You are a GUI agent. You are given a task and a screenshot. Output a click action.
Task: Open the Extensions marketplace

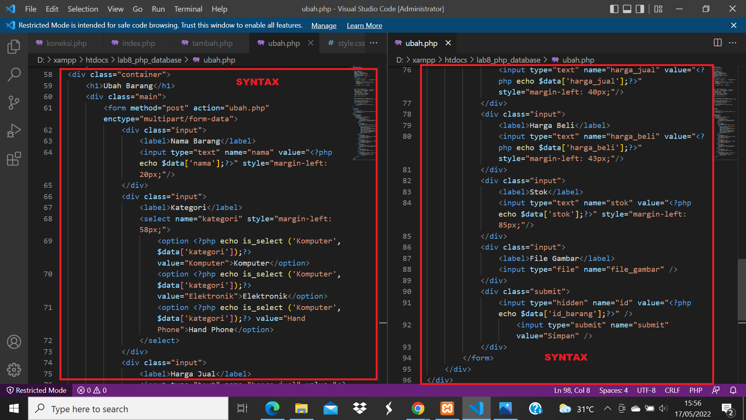click(14, 159)
